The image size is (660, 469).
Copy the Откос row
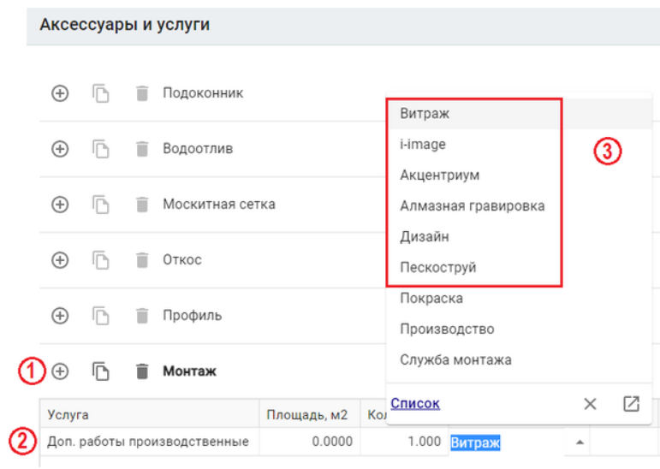[101, 260]
